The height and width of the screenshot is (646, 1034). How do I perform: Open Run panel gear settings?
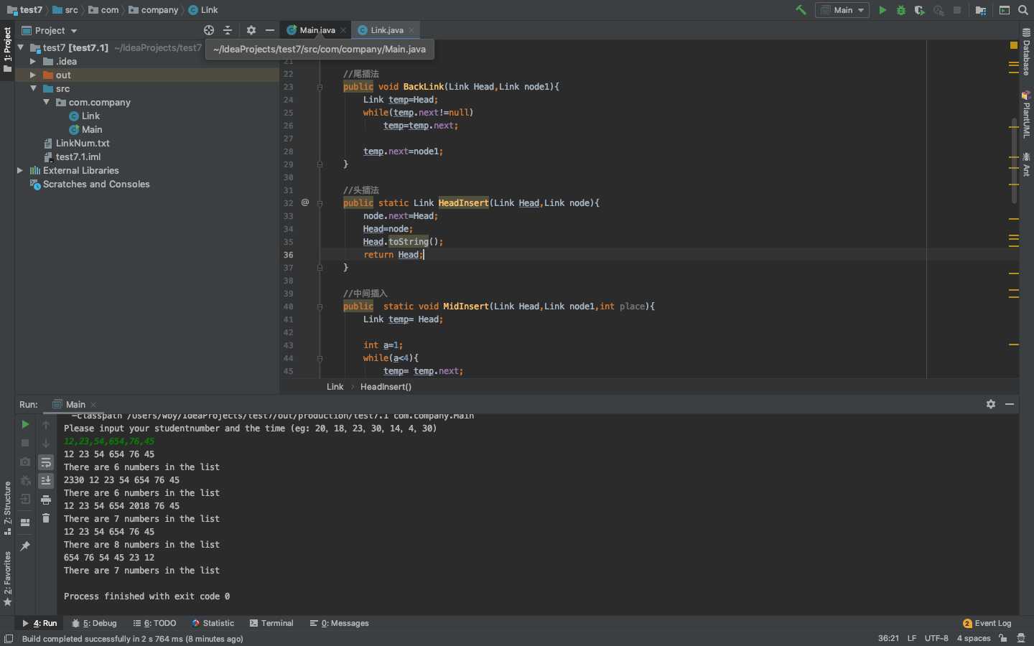click(x=991, y=404)
